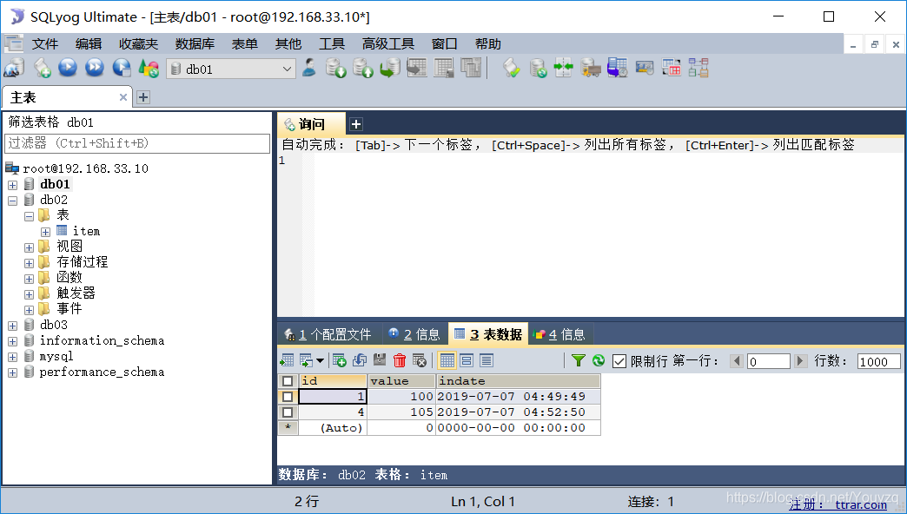Screen dimensions: 907x514
Task: Switch to form view in the table data toolbar
Action: [467, 361]
